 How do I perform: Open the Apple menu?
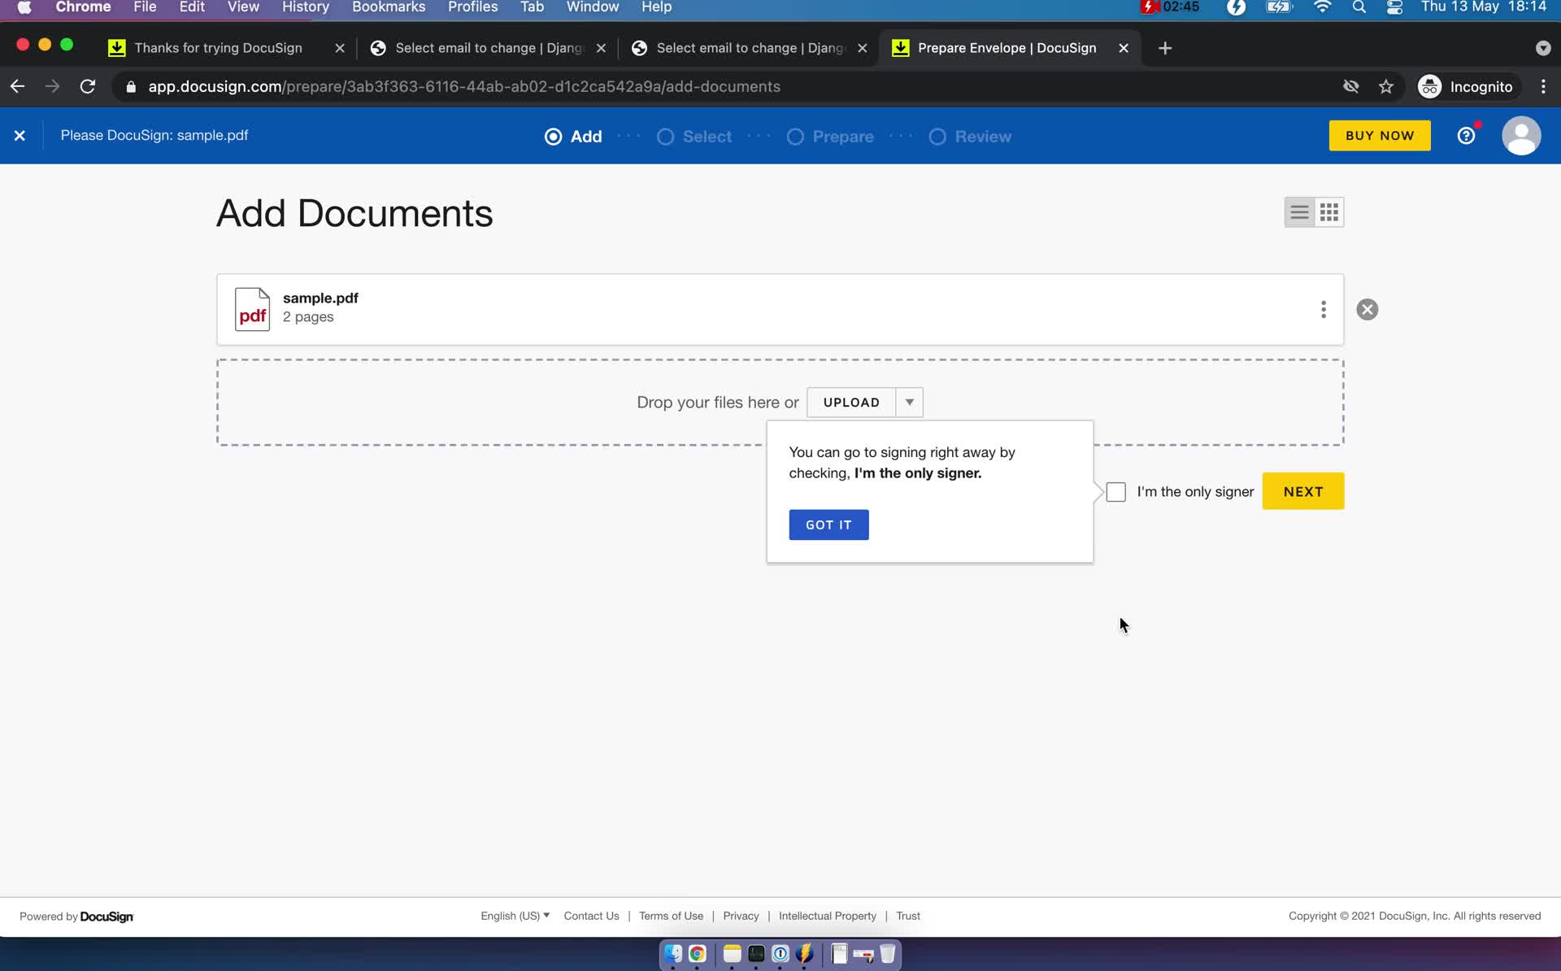coord(24,7)
